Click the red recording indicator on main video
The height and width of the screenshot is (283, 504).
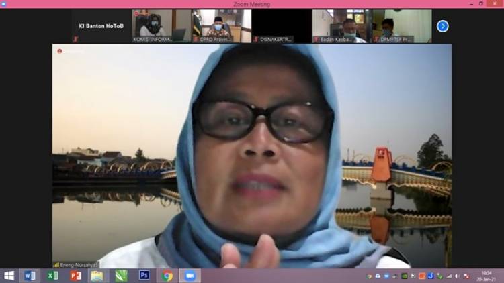pyautogui.click(x=59, y=51)
